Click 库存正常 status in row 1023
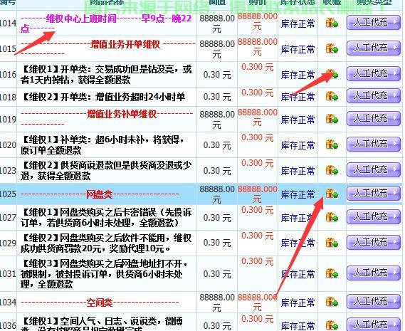The width and height of the screenshot is (405, 331). coord(298,171)
